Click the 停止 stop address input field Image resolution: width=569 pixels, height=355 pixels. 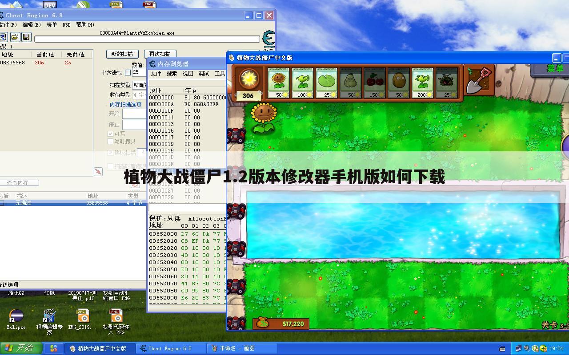(x=134, y=125)
